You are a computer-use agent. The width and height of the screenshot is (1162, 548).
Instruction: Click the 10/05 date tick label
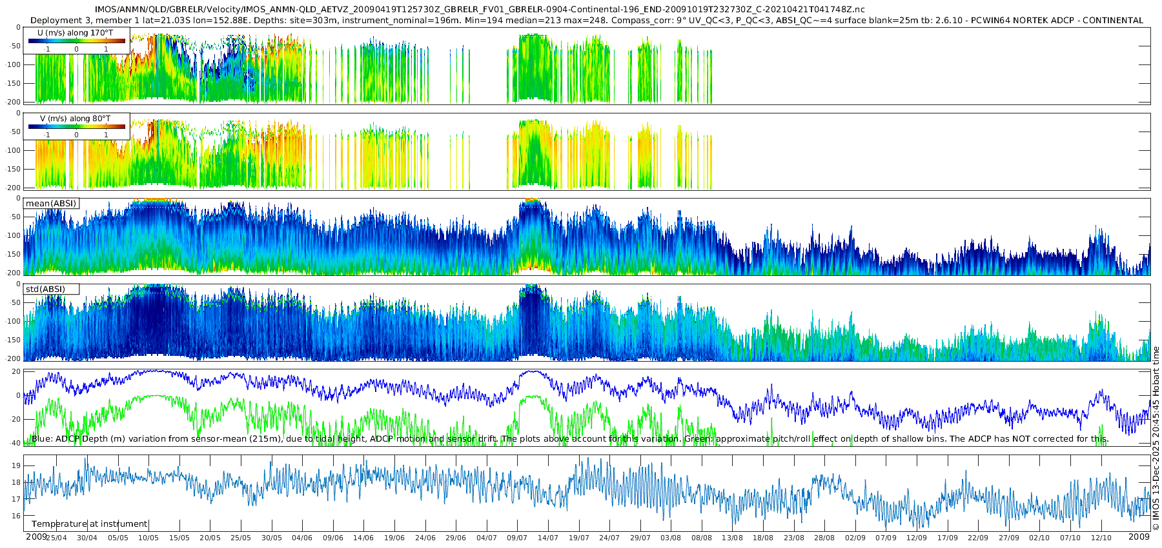click(x=148, y=538)
